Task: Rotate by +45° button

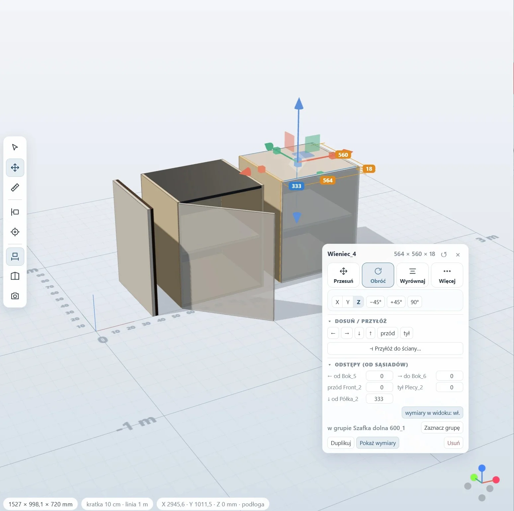Action: pyautogui.click(x=396, y=302)
